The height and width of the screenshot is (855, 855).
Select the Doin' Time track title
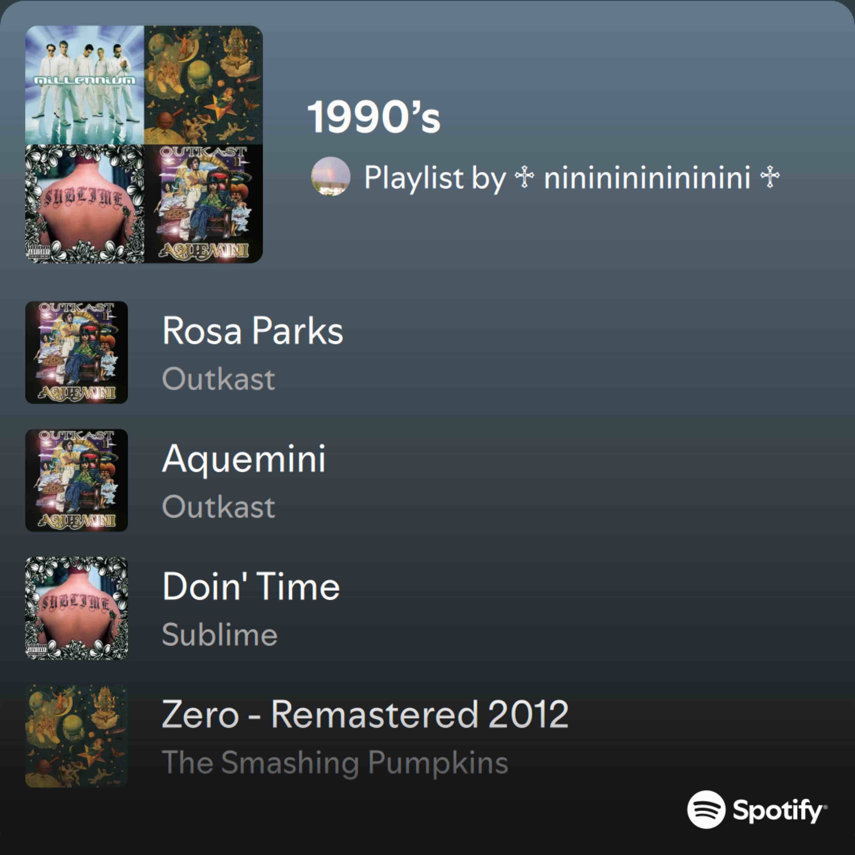click(251, 586)
